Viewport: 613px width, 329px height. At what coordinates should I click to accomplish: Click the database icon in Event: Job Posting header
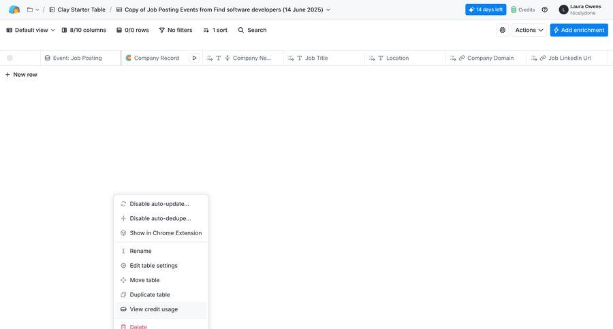point(47,58)
